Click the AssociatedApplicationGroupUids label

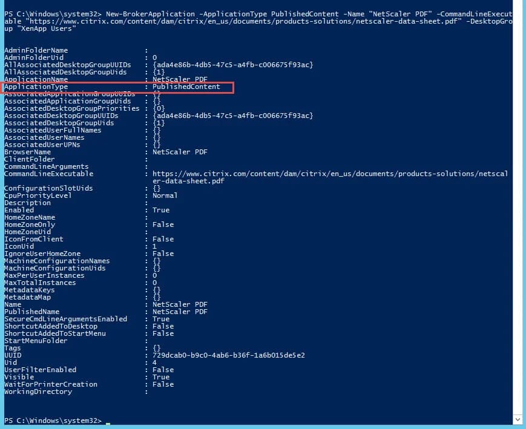(x=67, y=101)
